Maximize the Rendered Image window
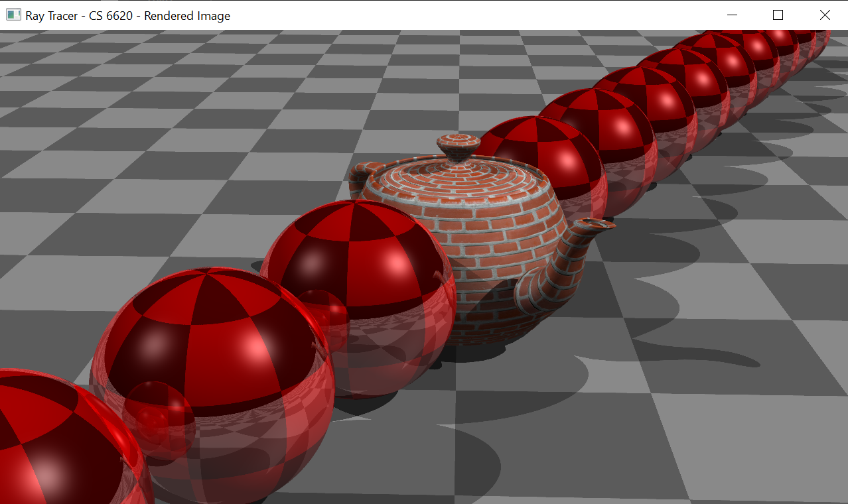Viewport: 848px width, 504px height. pos(778,15)
